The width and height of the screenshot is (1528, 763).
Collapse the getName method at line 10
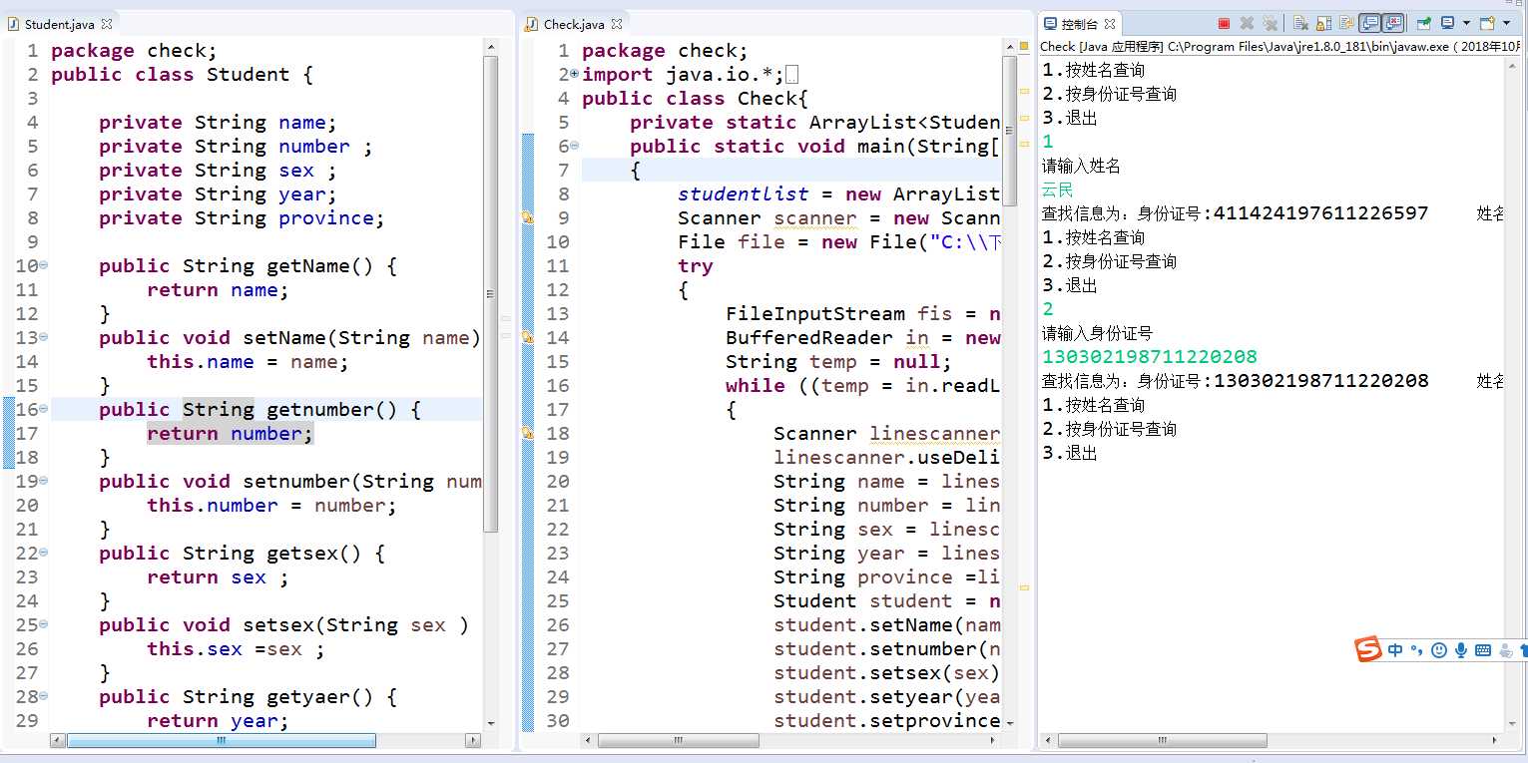coord(44,266)
